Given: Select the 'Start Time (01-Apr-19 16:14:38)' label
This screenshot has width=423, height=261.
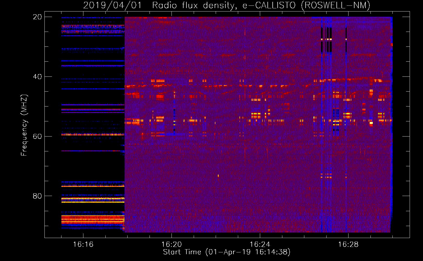Looking at the screenshot, I should pos(227,252).
